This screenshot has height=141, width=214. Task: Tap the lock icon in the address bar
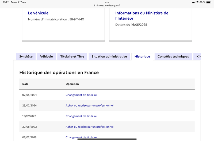point(94,5)
